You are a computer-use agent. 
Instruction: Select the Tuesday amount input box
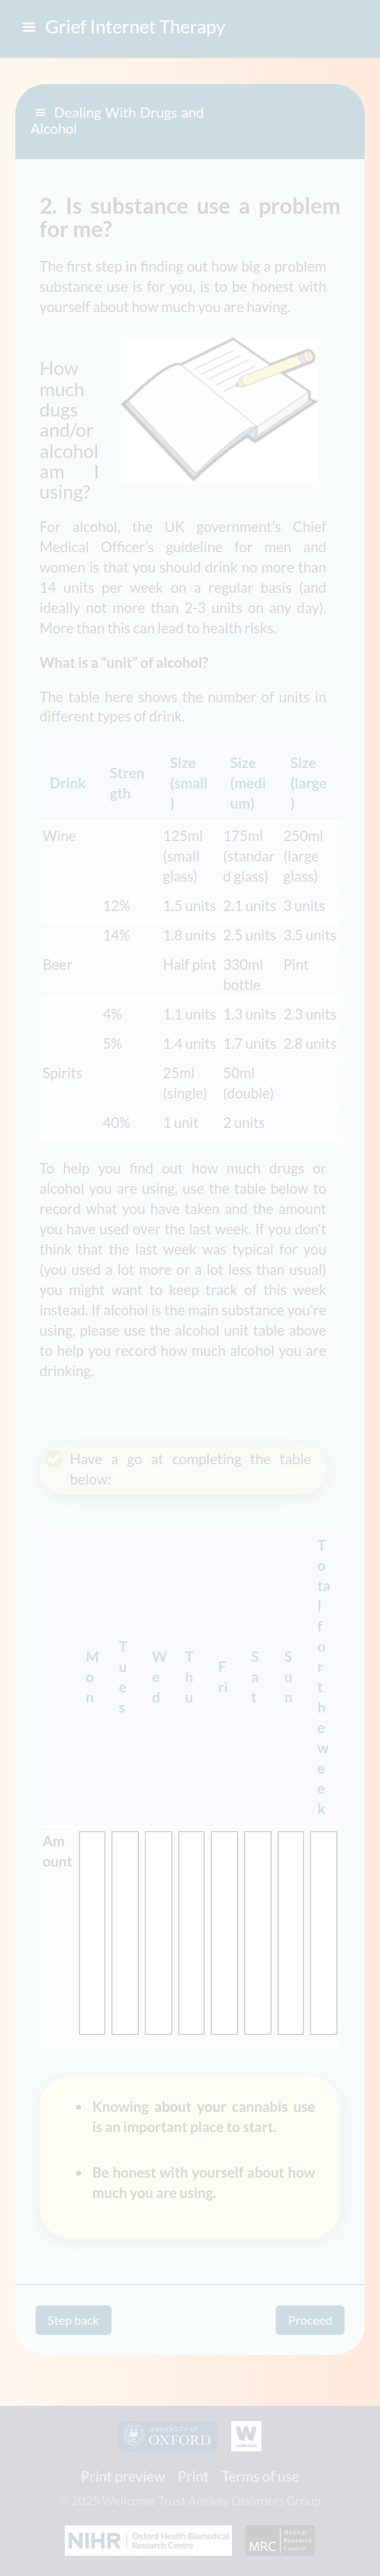coord(125,1932)
